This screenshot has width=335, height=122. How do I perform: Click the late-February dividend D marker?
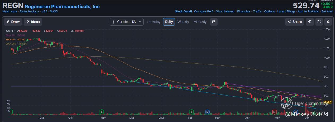(x=207, y=112)
